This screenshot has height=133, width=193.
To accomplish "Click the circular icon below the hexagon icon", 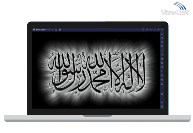I will pos(162,84).
